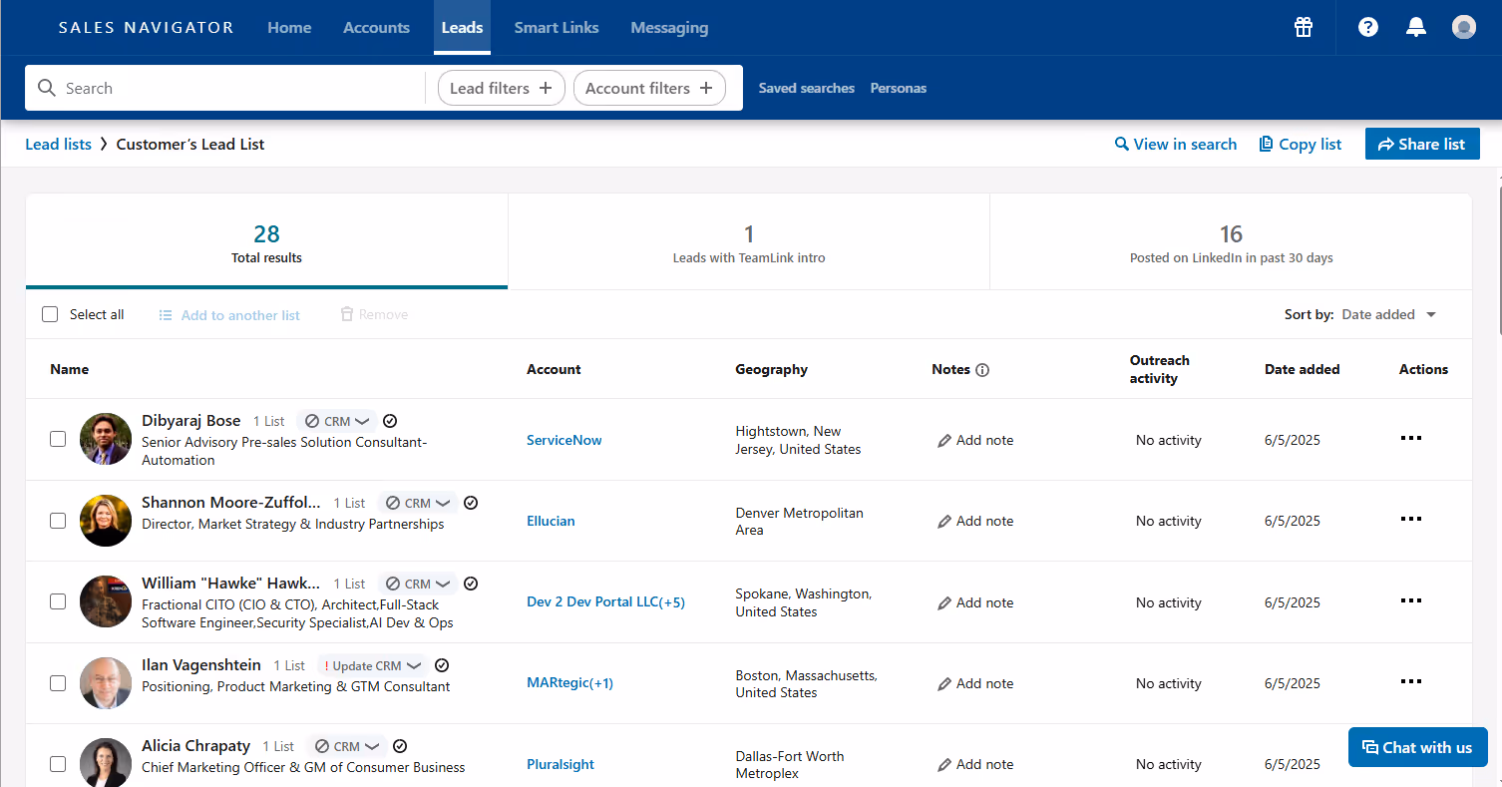Open Saved searches
Image resolution: width=1502 pixels, height=787 pixels.
(806, 88)
